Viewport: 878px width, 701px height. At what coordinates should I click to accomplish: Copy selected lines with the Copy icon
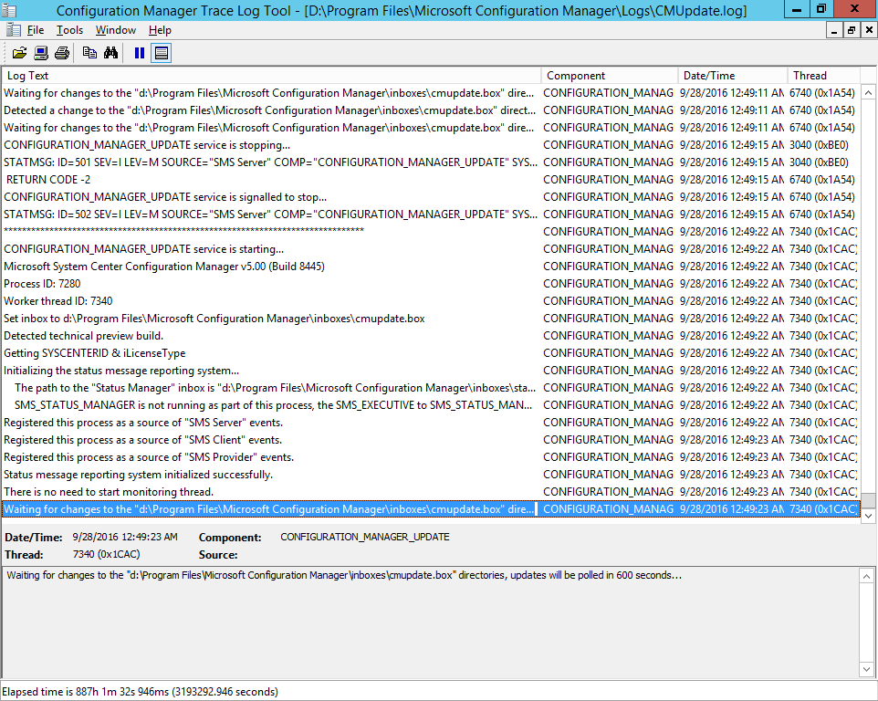point(89,53)
